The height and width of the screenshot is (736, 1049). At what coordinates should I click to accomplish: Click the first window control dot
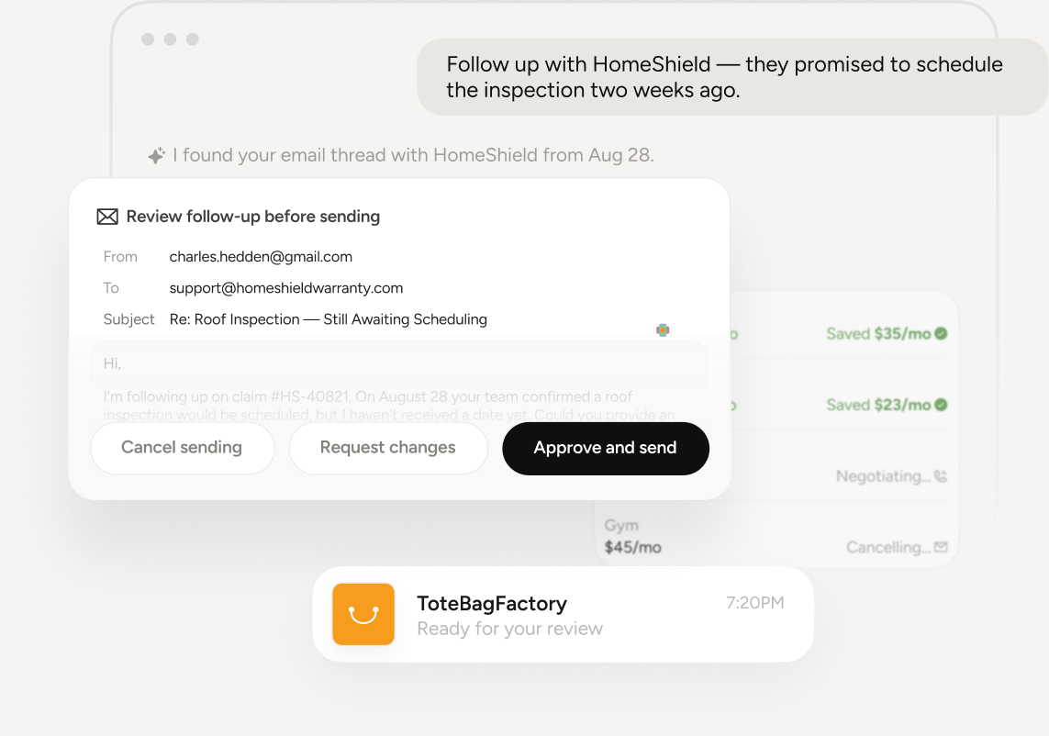pyautogui.click(x=148, y=39)
